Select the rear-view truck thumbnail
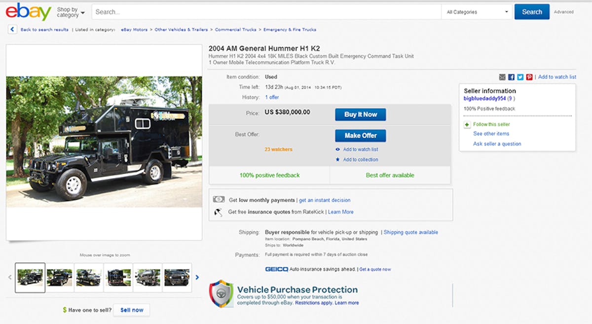592x324 pixels. coord(118,277)
